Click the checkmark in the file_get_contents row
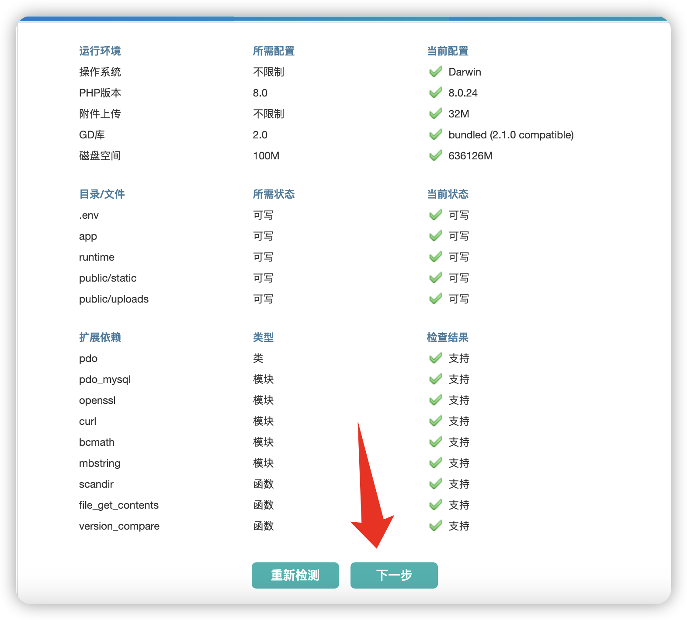The width and height of the screenshot is (687, 620). 435,505
